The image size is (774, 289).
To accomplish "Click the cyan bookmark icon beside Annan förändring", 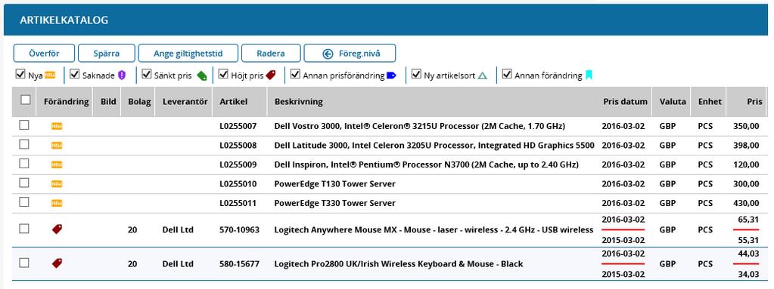I will 589,75.
